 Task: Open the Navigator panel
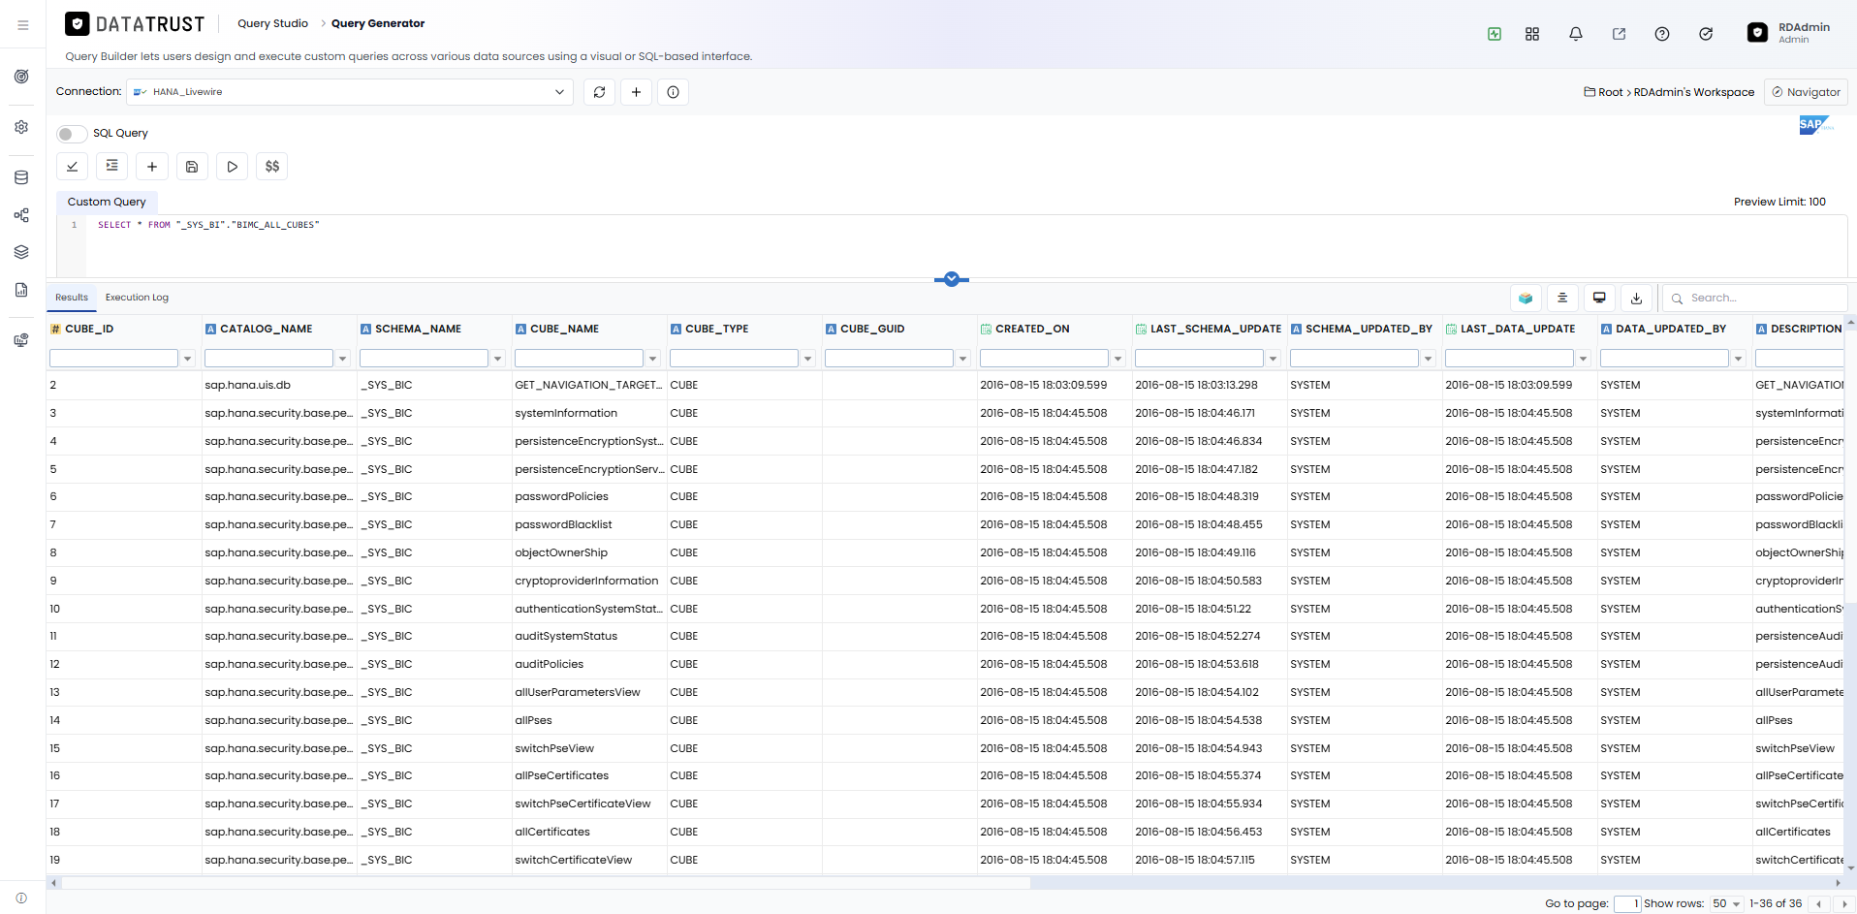1806,92
